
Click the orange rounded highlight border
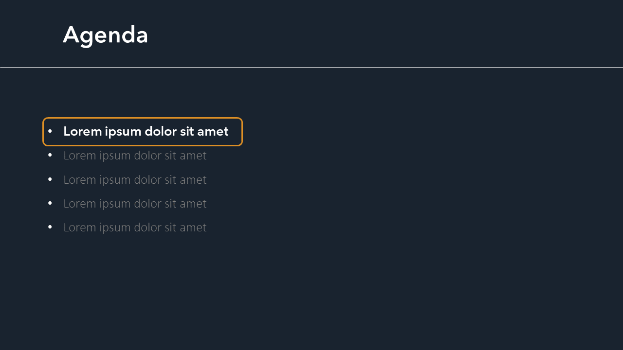tap(143, 118)
